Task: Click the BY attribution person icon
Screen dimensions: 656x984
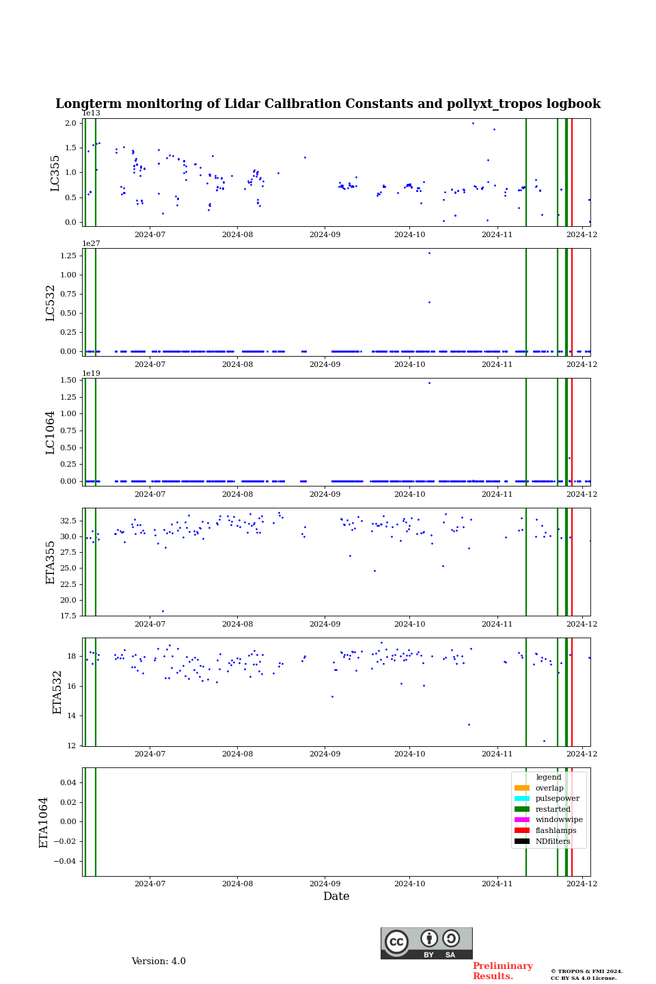Action: tap(429, 939)
